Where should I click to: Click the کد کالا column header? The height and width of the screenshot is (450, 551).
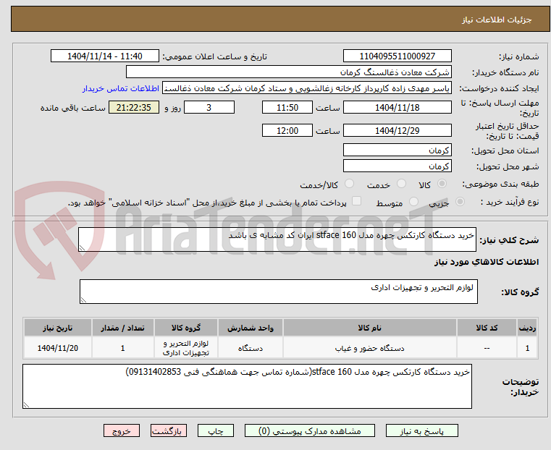pos(487,328)
